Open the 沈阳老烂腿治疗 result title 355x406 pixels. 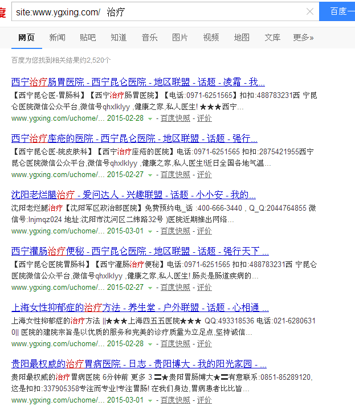(x=133, y=195)
